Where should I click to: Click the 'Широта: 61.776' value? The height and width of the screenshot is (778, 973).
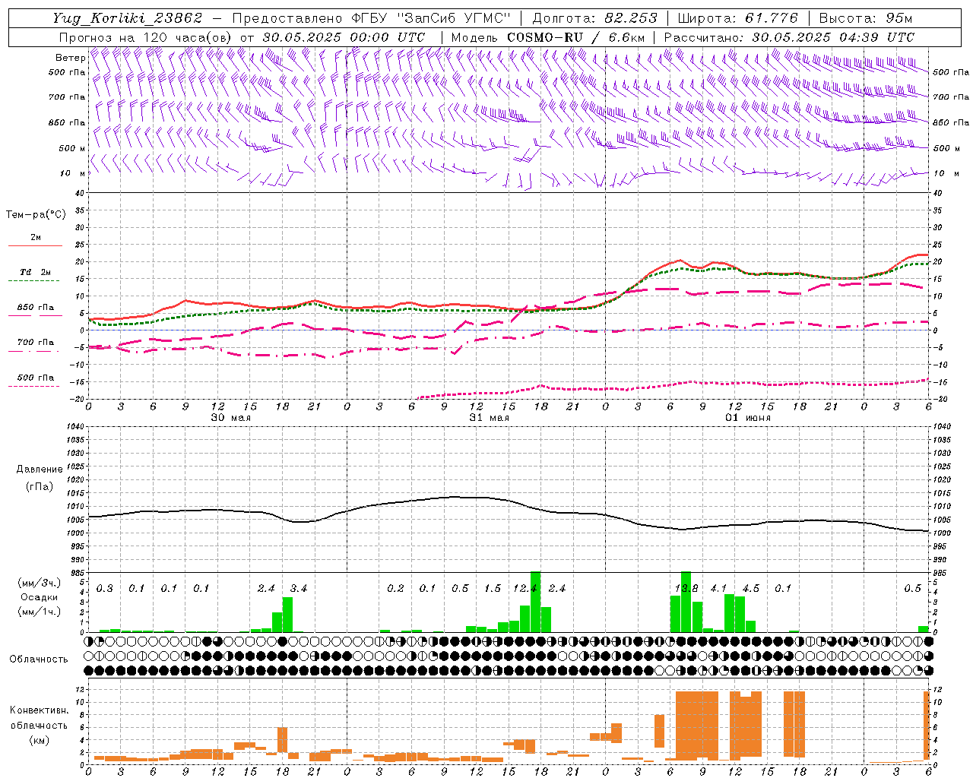point(737,18)
